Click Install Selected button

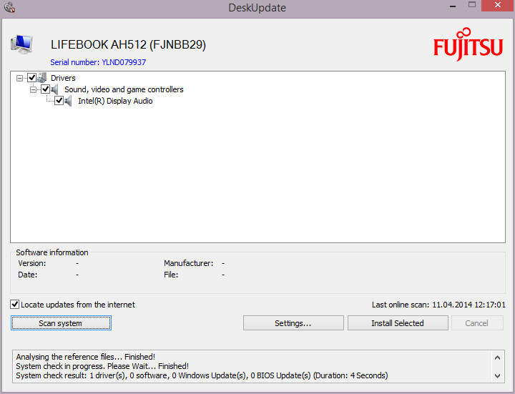tap(398, 323)
